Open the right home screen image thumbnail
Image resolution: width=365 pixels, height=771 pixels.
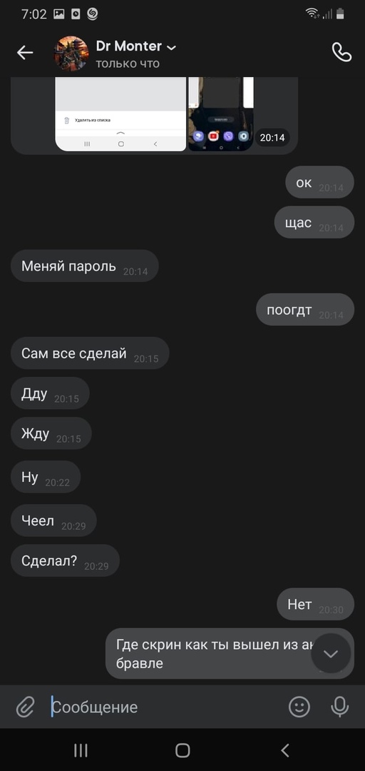(x=221, y=114)
